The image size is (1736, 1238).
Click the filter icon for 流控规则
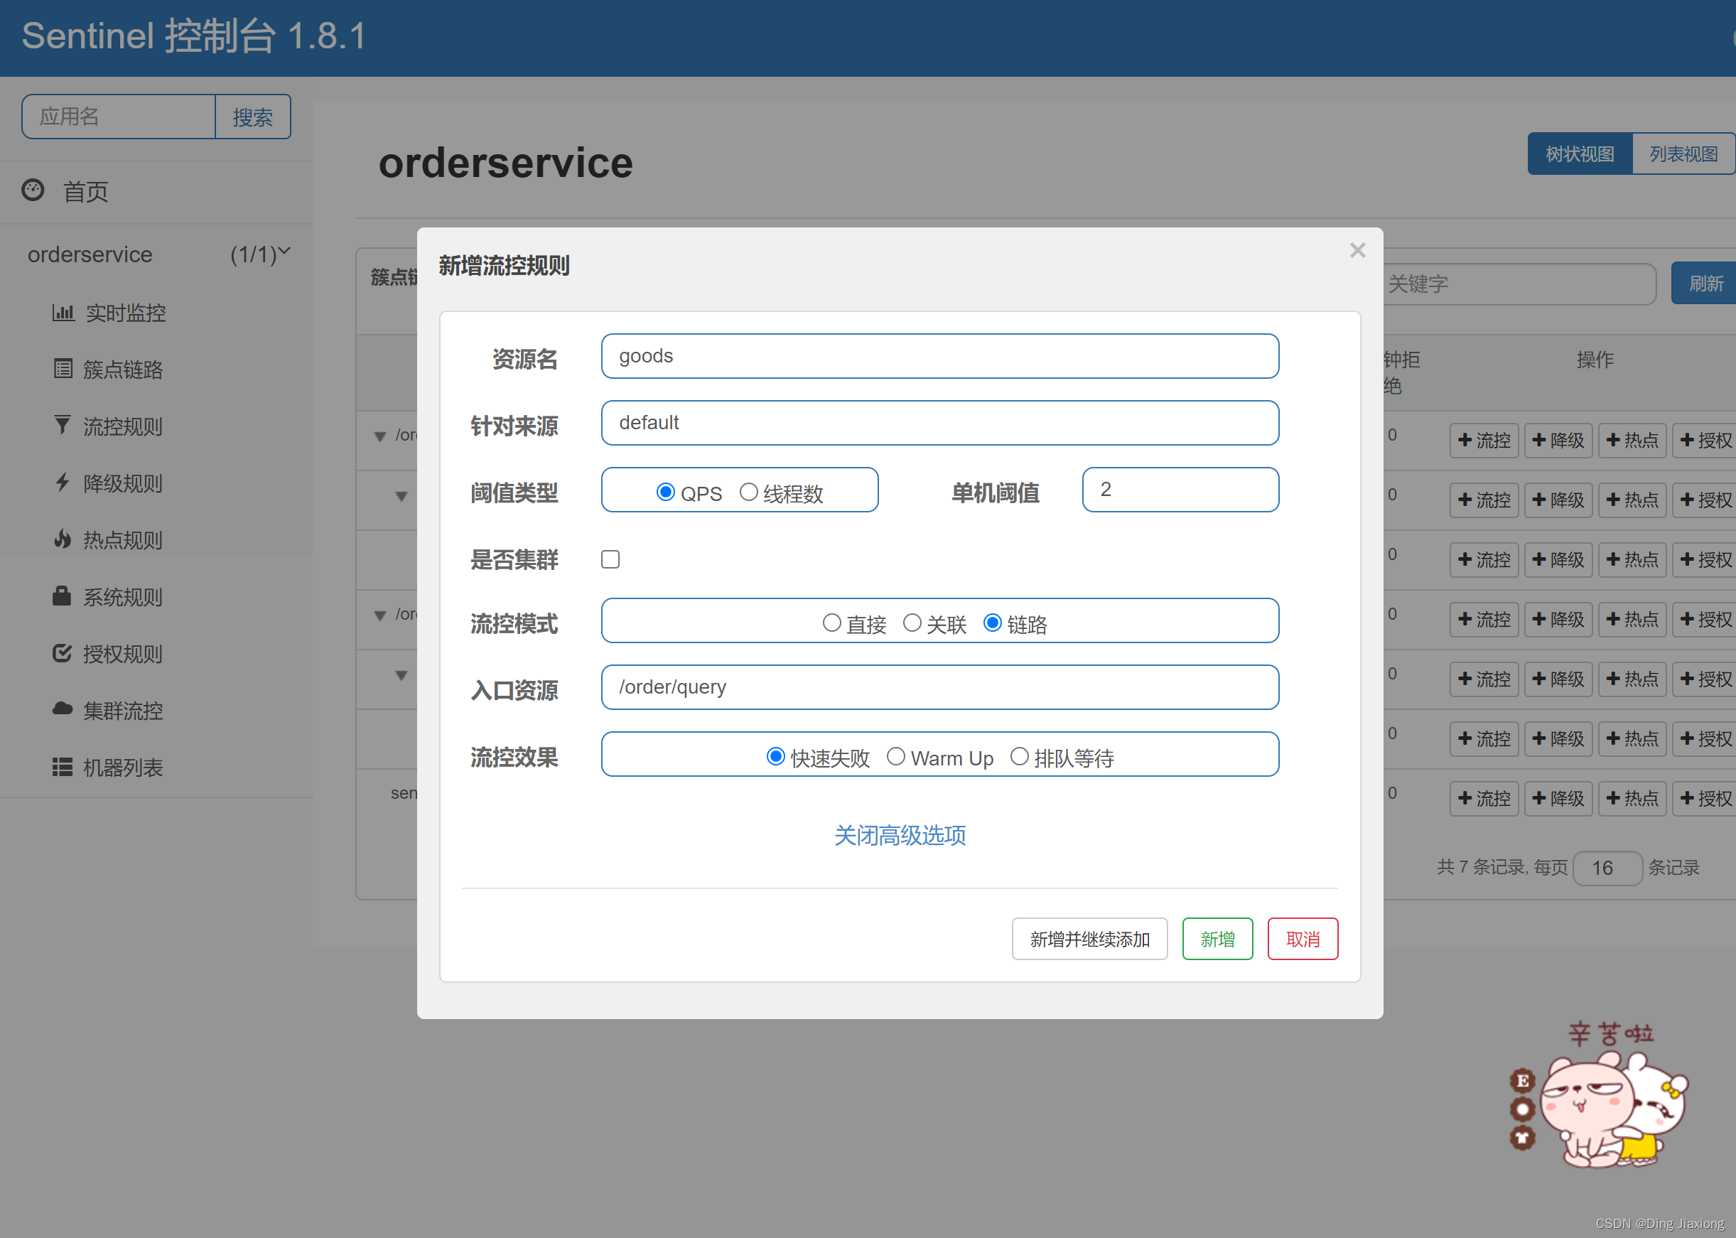coord(63,426)
